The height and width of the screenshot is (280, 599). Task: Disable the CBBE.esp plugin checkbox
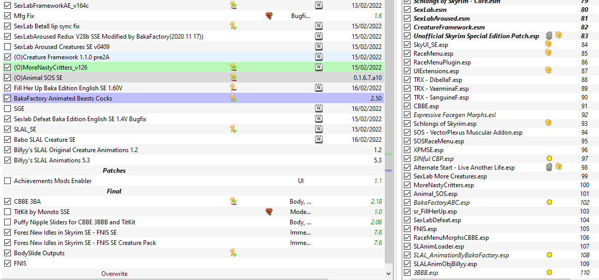pyautogui.click(x=407, y=106)
